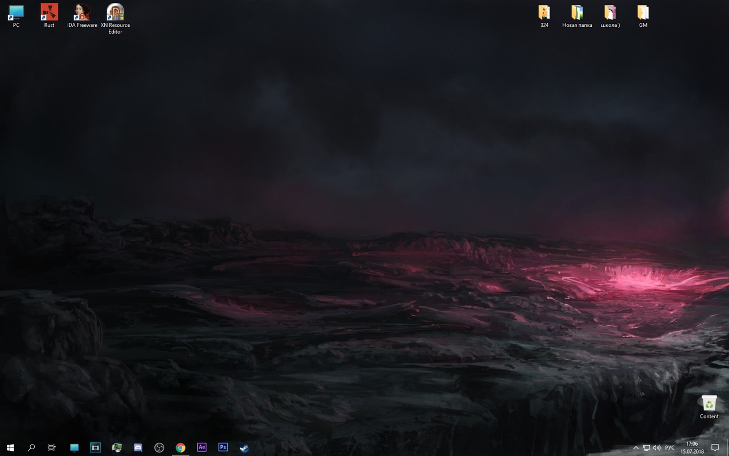This screenshot has height=456, width=729.
Task: Open the blue monitor taskbar app
Action: point(74,447)
